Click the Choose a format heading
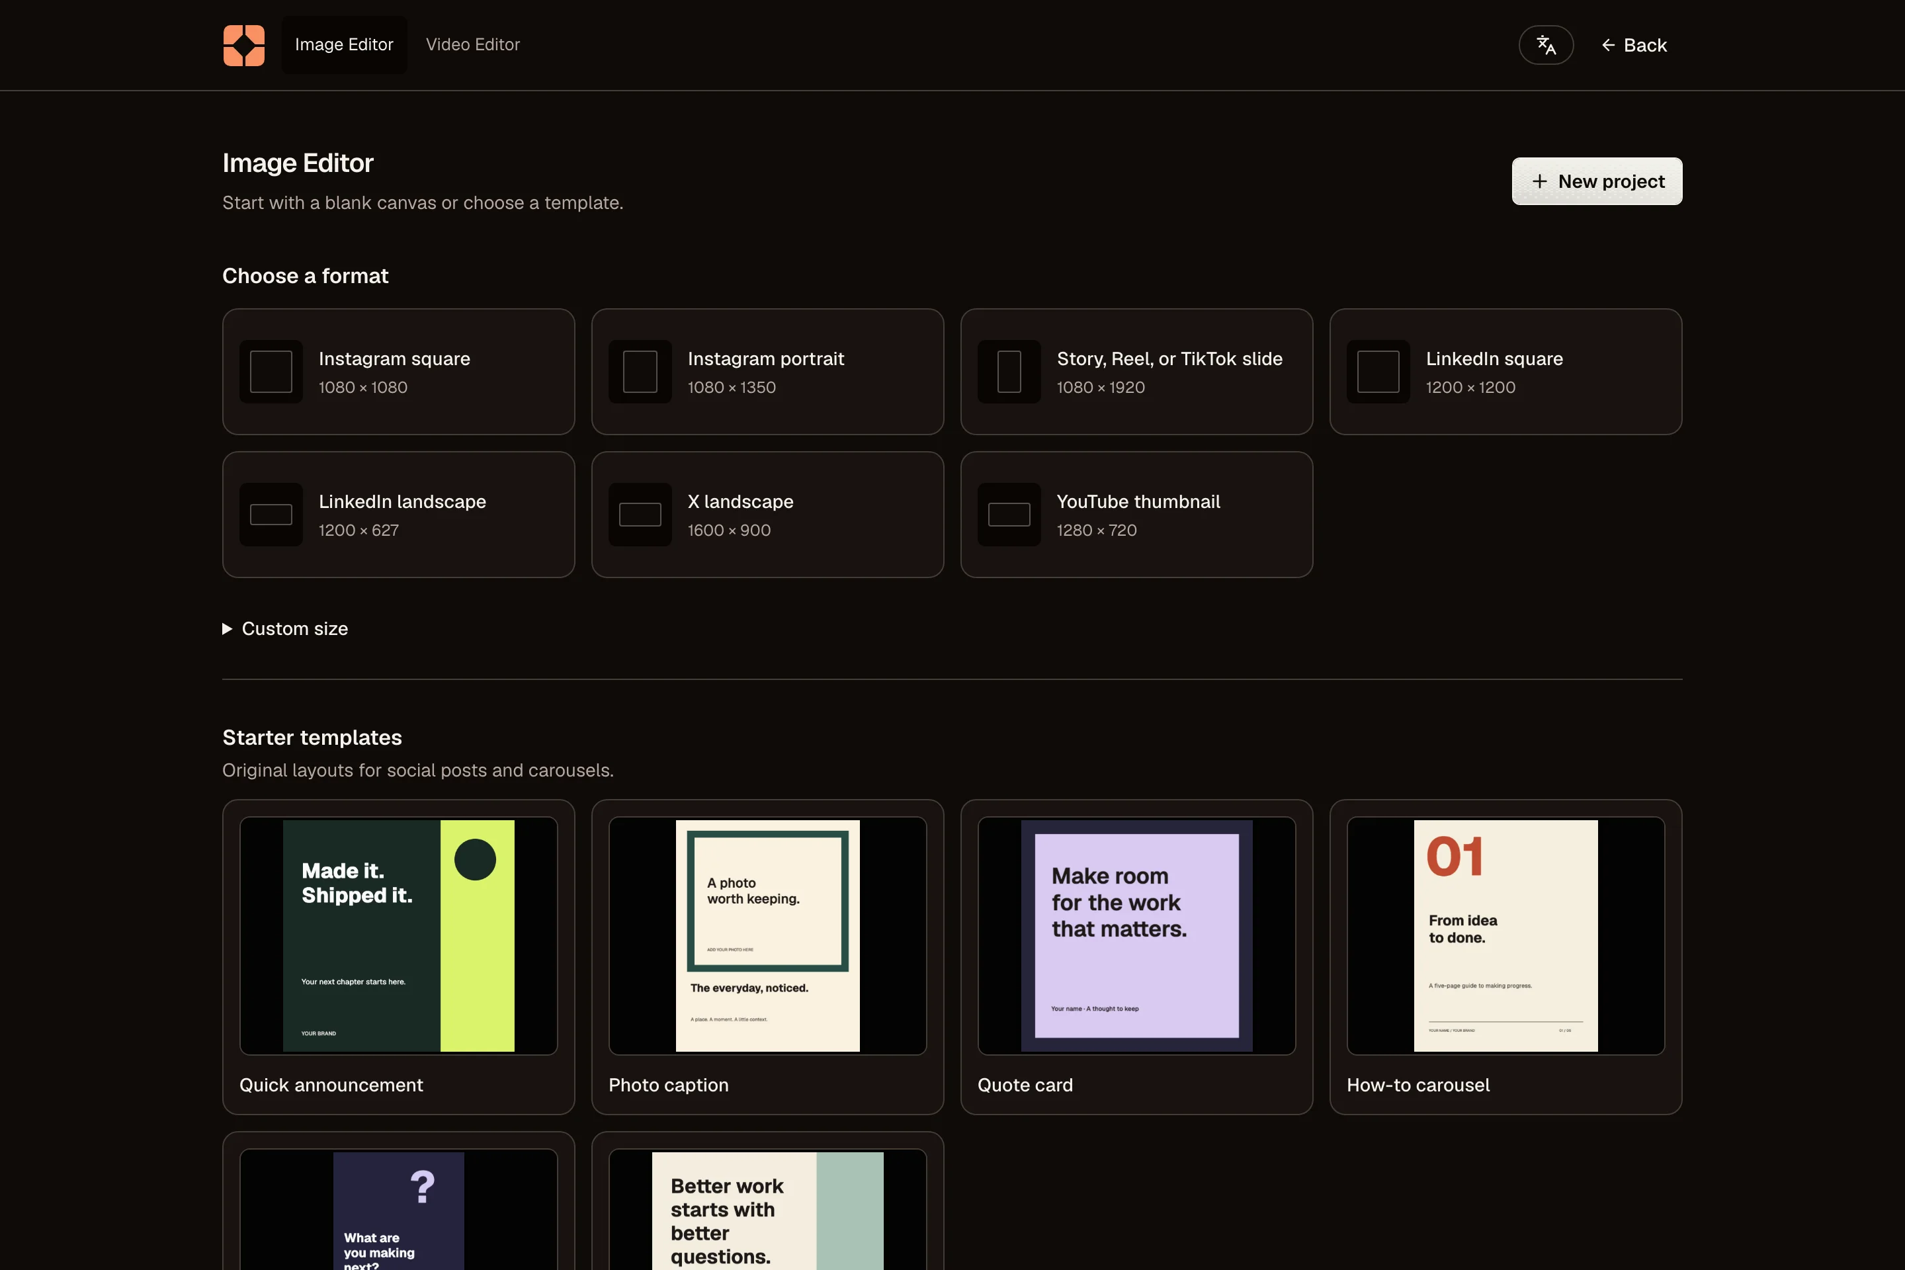1905x1270 pixels. pos(306,276)
